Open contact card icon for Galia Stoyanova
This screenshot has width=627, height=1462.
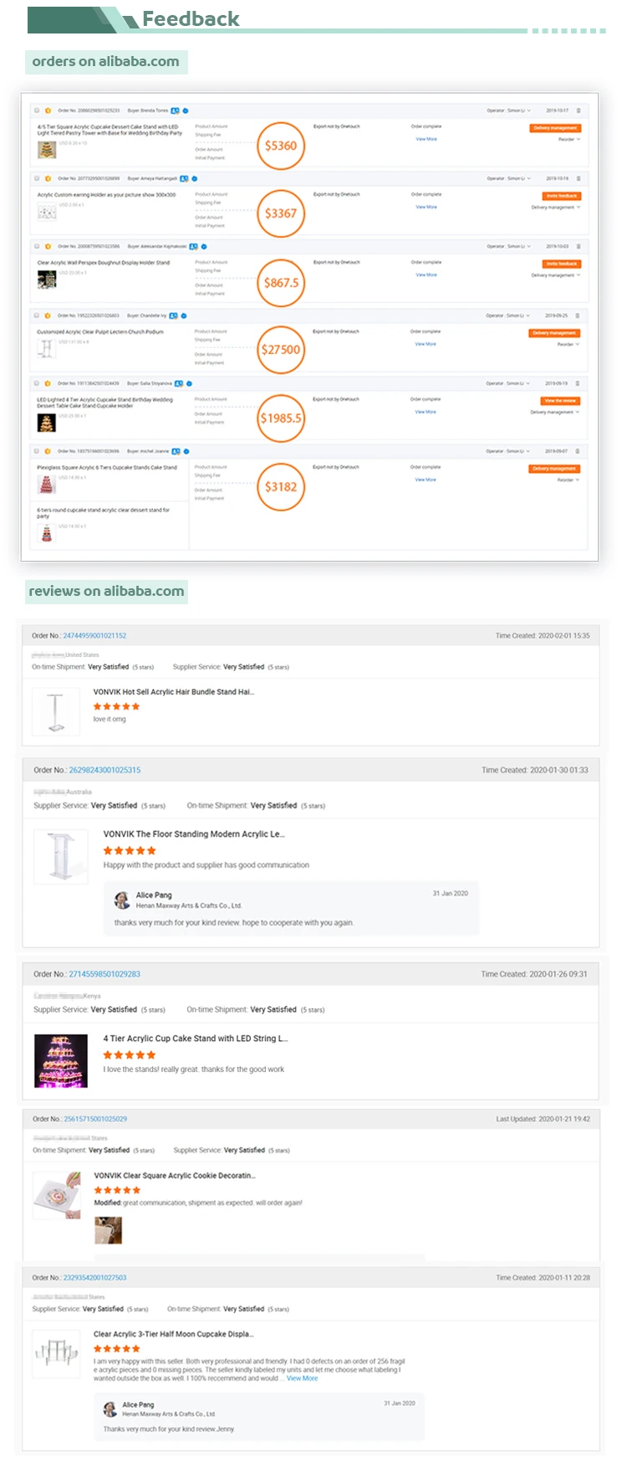178,383
